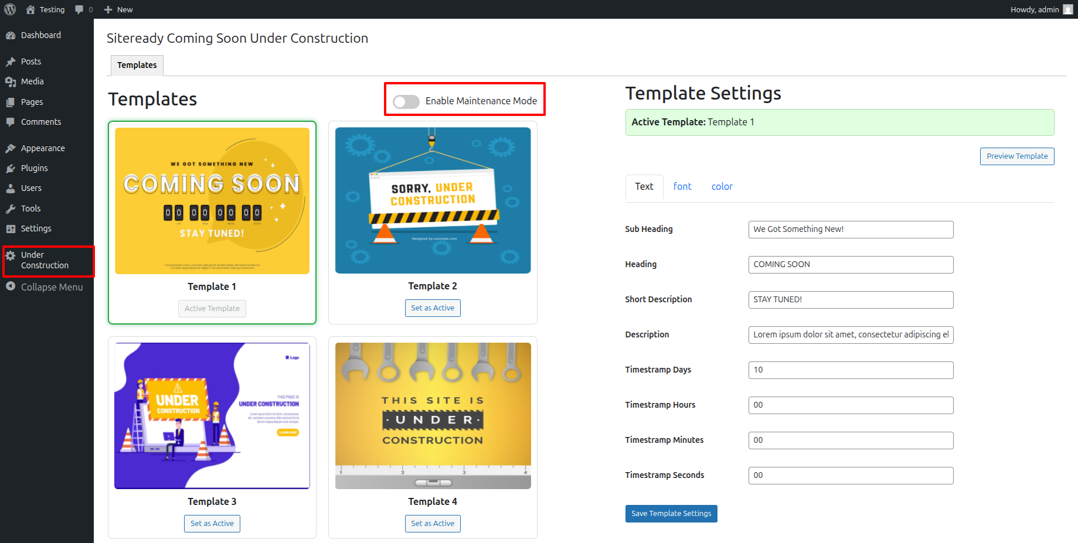Image resolution: width=1078 pixels, height=543 pixels.
Task: Select the Template 4 thumbnail image
Action: tap(433, 415)
